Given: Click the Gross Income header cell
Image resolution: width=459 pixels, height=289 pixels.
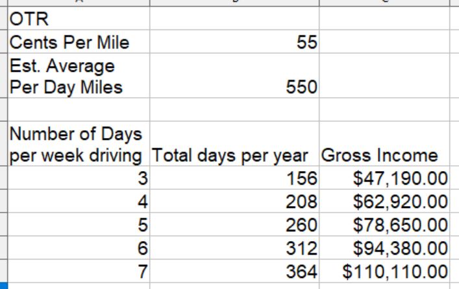Looking at the screenshot, I should pos(384,156).
